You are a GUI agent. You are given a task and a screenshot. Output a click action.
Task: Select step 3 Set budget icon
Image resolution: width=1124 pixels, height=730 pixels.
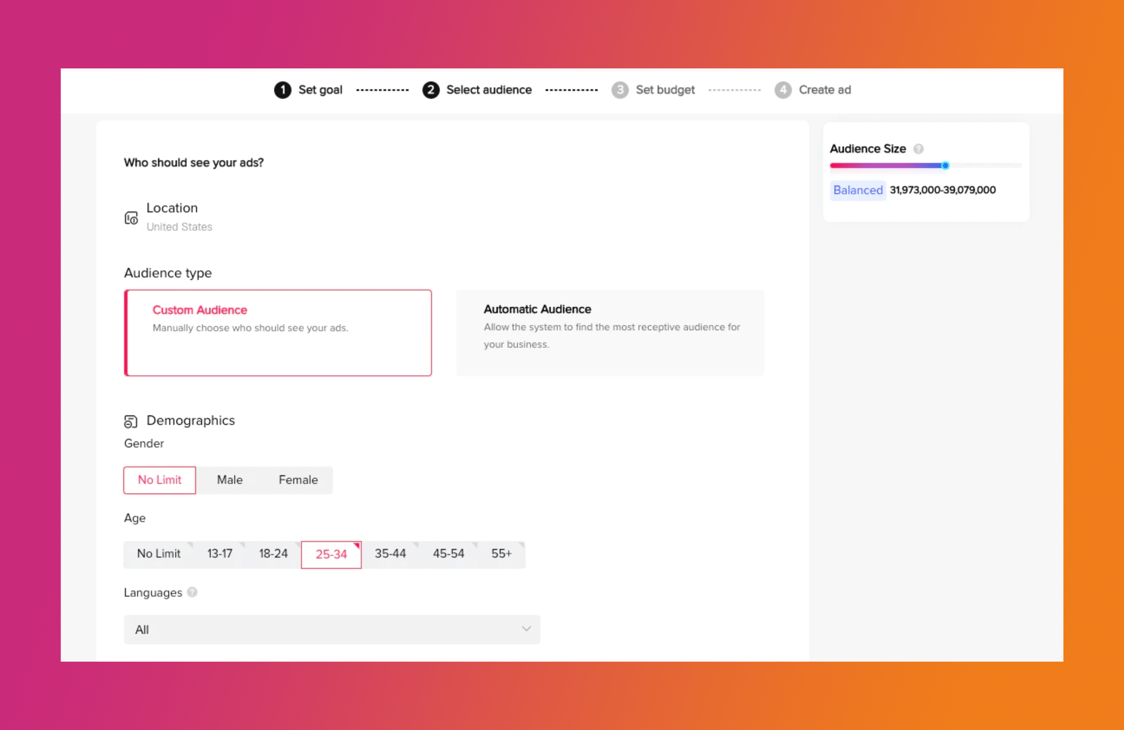tap(620, 90)
